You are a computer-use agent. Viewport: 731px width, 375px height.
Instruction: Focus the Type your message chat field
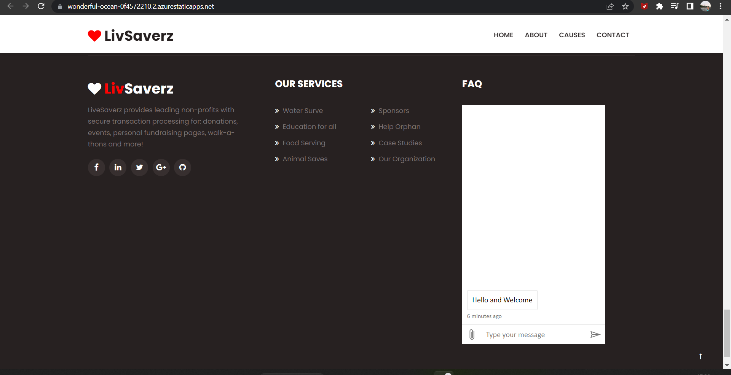tap(533, 335)
